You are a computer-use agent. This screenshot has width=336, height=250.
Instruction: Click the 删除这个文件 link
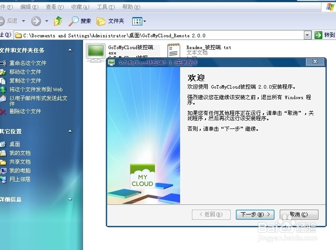[x=25, y=111]
